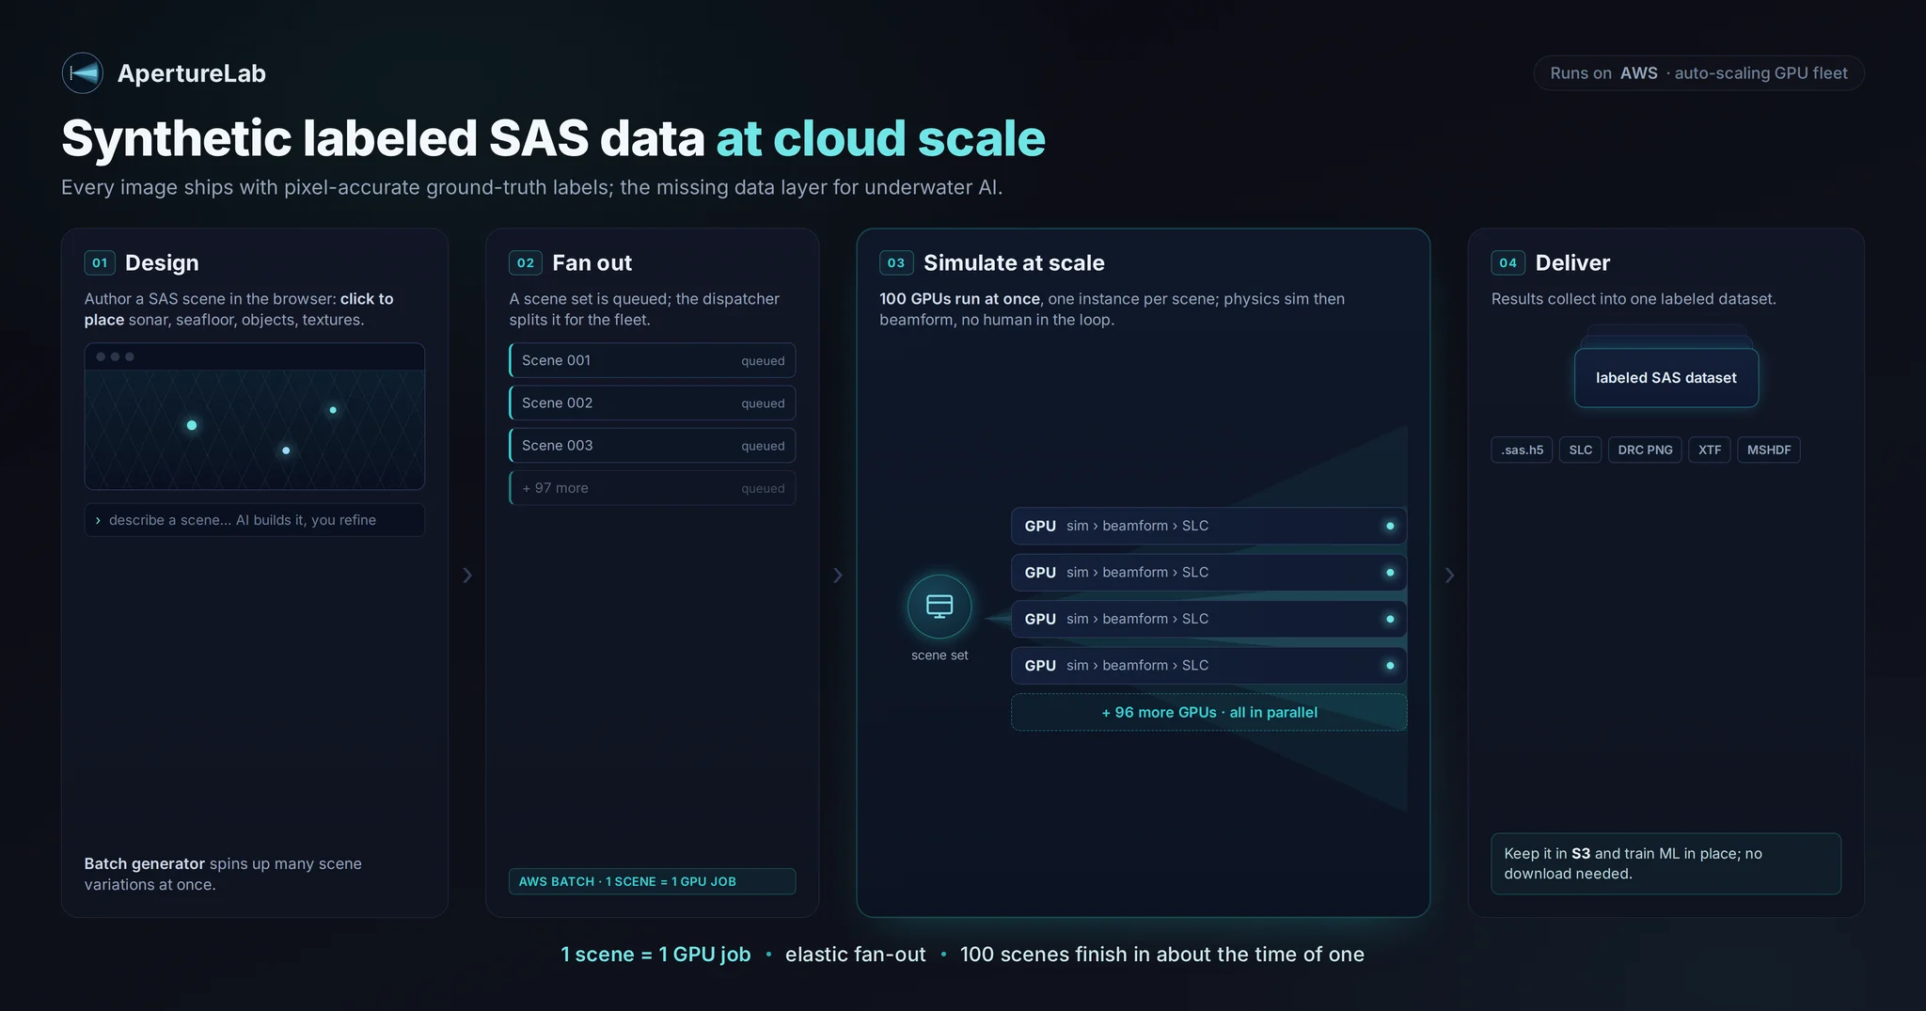This screenshot has width=1926, height=1011.
Task: Click the Keep it in S3 note box
Action: (1666, 863)
